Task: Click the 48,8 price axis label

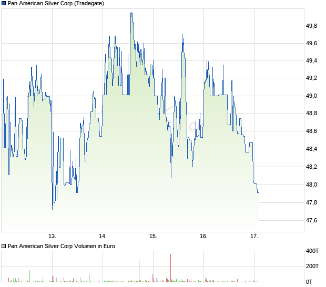Action: pos(311,113)
